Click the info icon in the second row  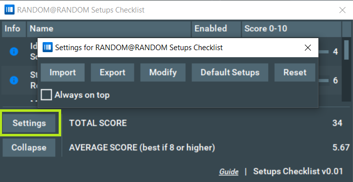pyautogui.click(x=14, y=80)
